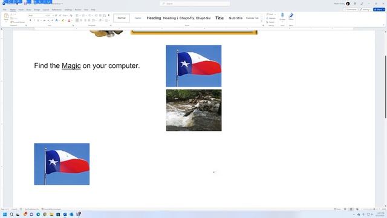Apply underline formatting
The image size is (387, 218).
(38, 20)
